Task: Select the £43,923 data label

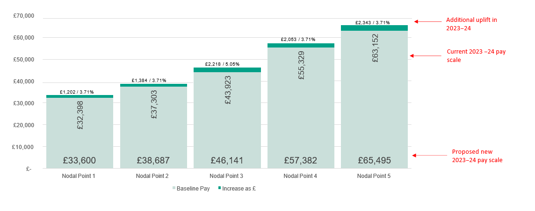Action: tap(228, 89)
